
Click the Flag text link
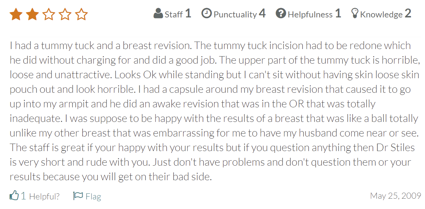(x=93, y=196)
